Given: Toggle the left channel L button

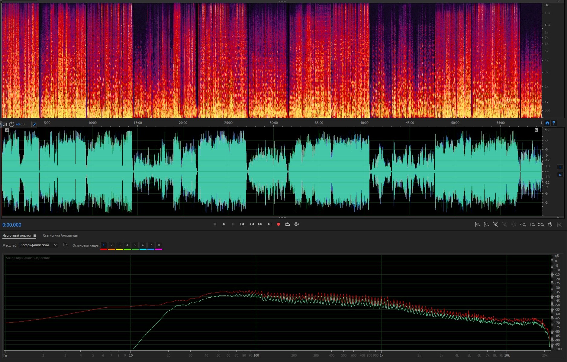Looking at the screenshot, I should [560, 167].
